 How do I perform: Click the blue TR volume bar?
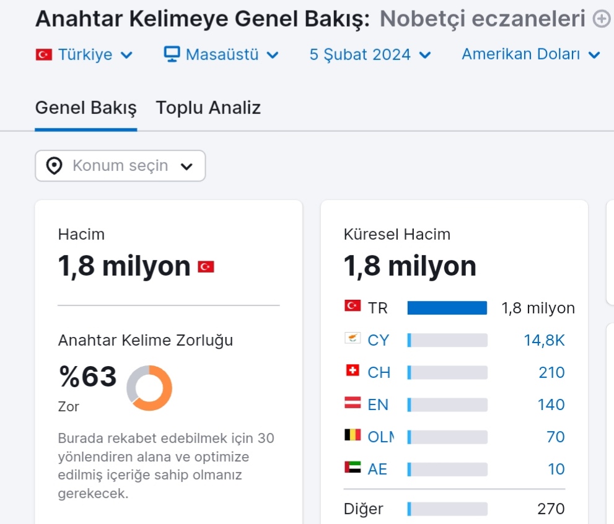pyautogui.click(x=447, y=308)
